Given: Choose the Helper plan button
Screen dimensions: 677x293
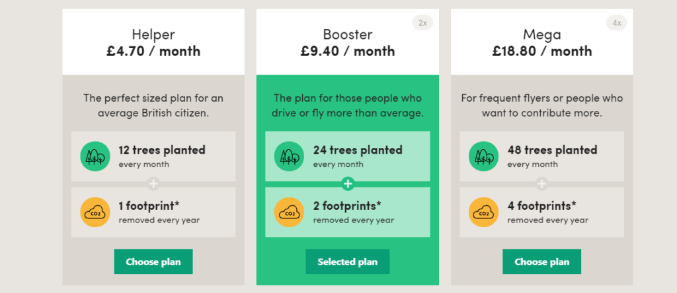Looking at the screenshot, I should (x=153, y=261).
